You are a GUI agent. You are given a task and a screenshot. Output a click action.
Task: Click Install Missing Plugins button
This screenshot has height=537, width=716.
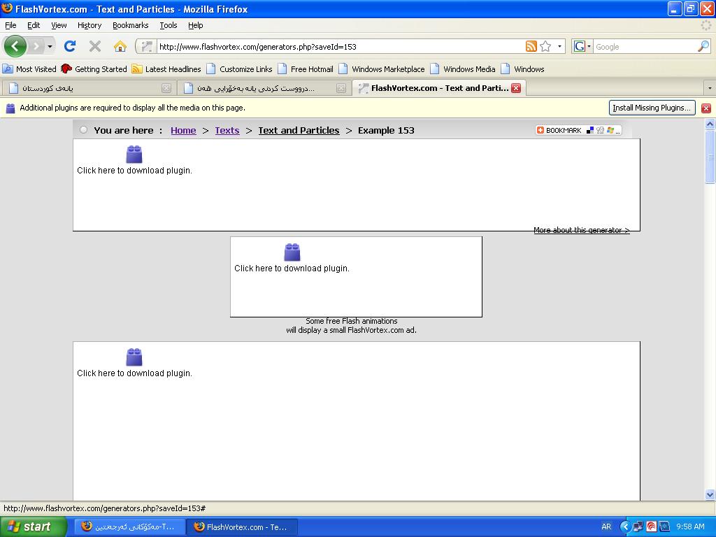(652, 108)
